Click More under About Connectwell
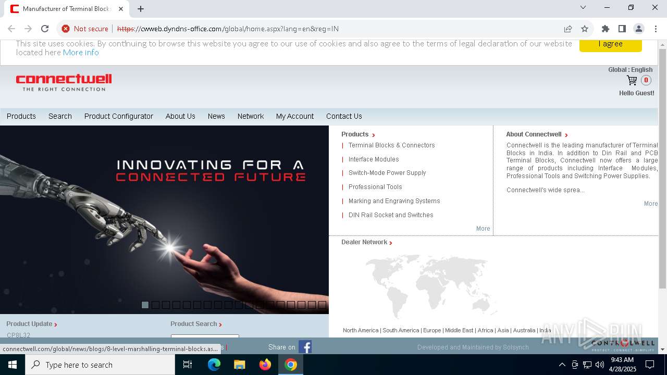 point(651,204)
